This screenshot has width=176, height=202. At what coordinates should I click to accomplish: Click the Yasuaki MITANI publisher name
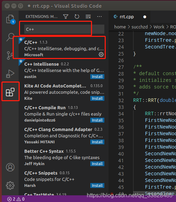39,142
